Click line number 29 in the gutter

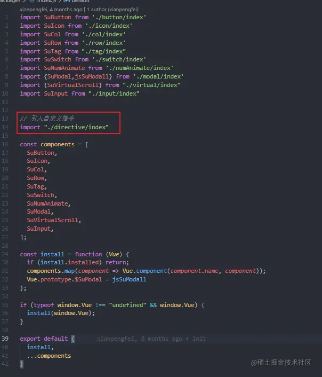5,254
